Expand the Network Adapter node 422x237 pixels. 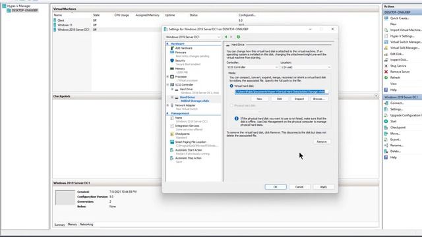tap(167, 105)
